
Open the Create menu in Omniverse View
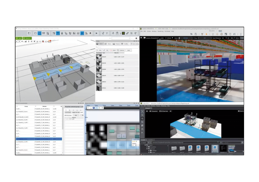coord(149,31)
